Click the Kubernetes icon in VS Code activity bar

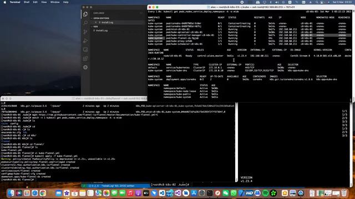click(85, 67)
